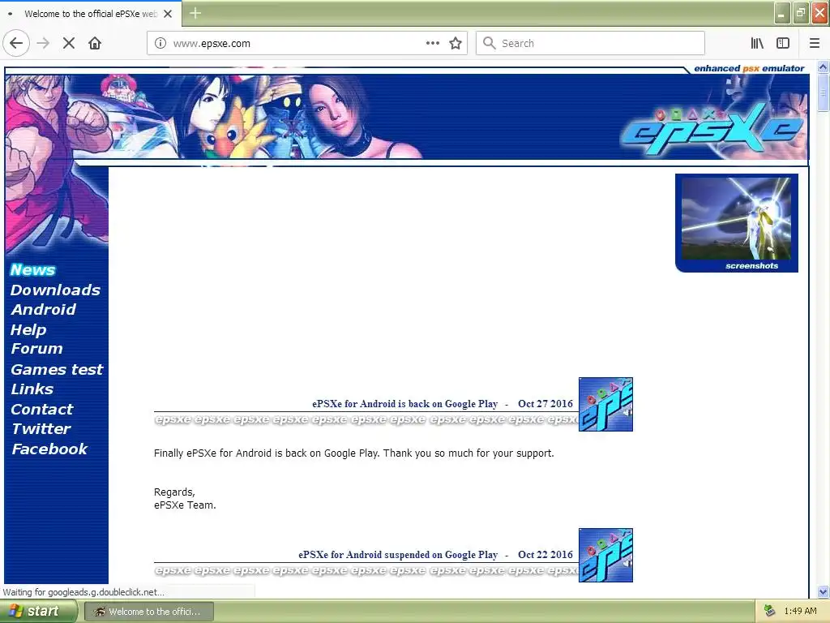Image resolution: width=830 pixels, height=623 pixels.
Task: Go back with the browser back arrow
Action: coord(16,43)
